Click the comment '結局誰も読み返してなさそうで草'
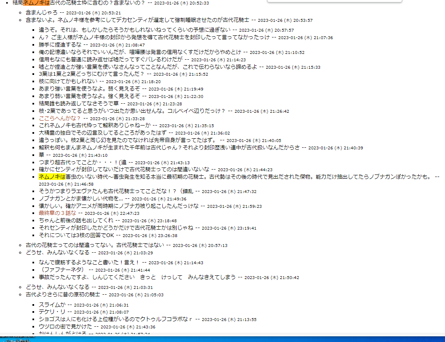The image size is (445, 342). coord(78,103)
